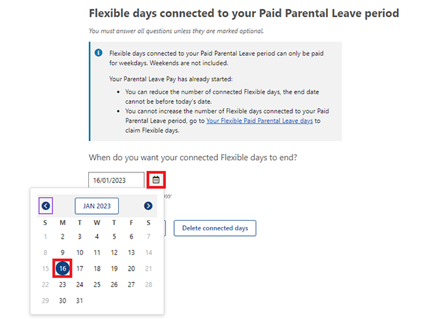Go to previous month with left arrow
444x319 pixels.
coord(46,206)
